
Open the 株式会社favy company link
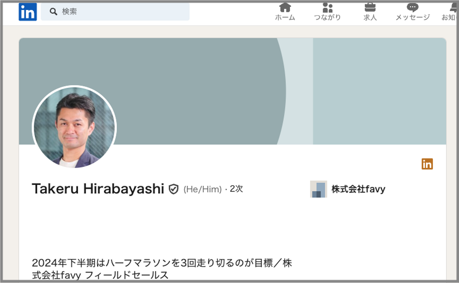358,189
